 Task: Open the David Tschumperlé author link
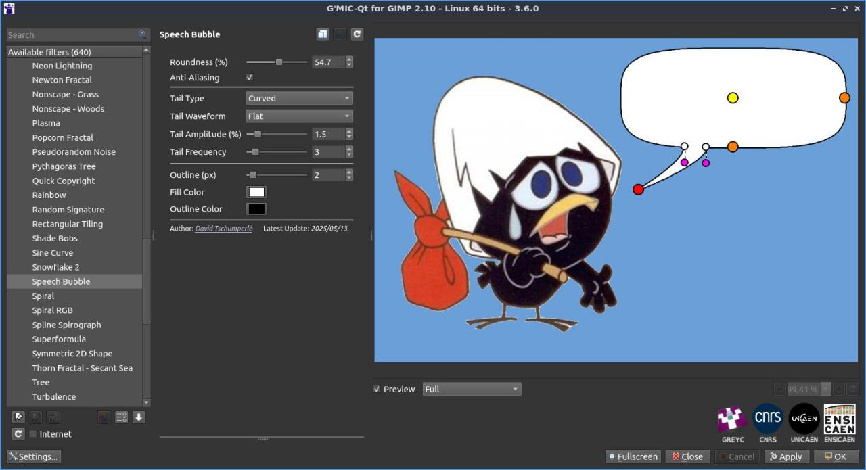coord(223,229)
